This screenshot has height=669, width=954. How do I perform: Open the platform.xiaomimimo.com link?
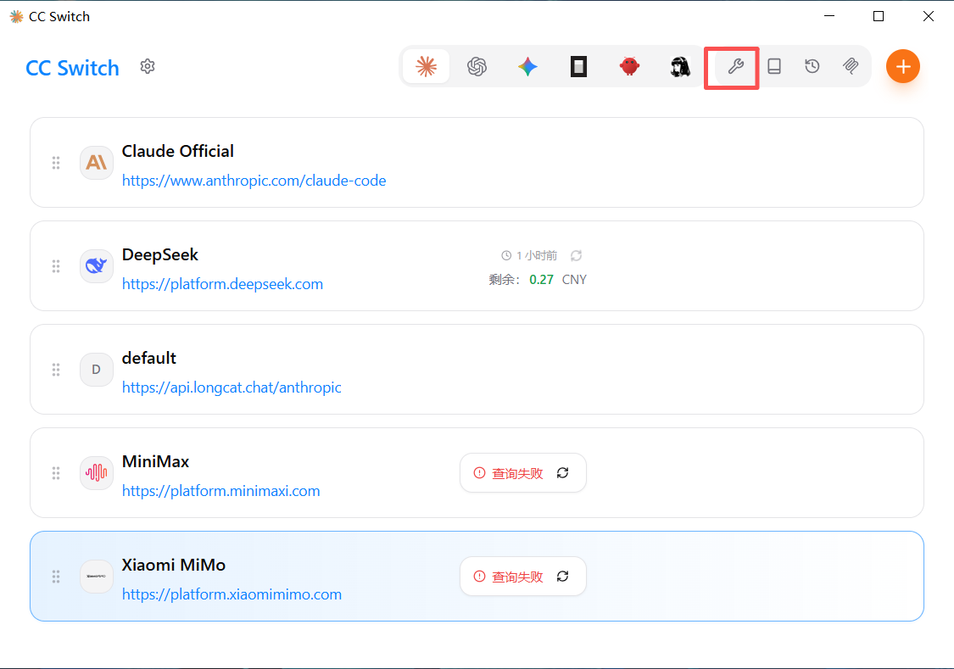point(232,594)
